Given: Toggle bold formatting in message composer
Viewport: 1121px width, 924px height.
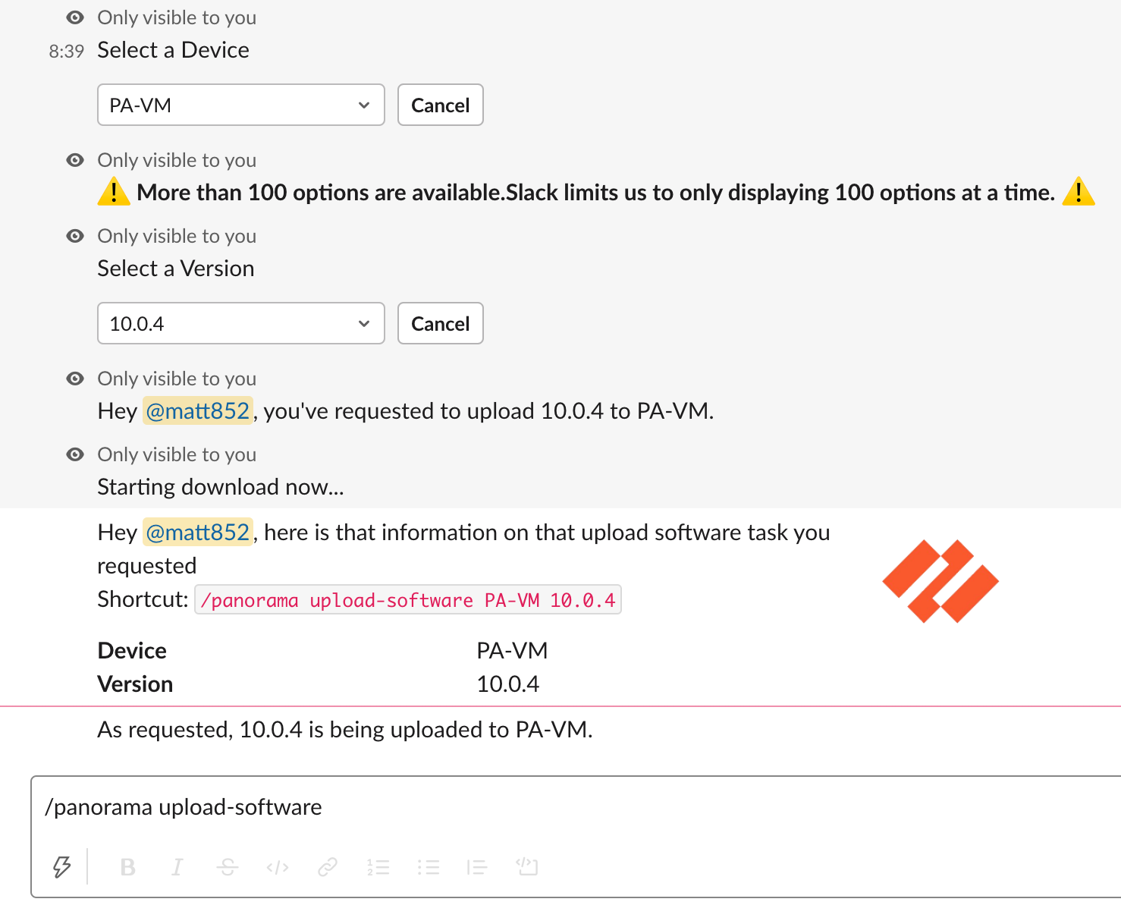Looking at the screenshot, I should [127, 866].
